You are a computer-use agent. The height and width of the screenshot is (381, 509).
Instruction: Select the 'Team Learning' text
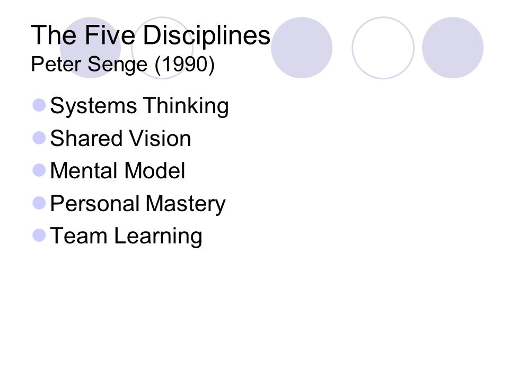click(126, 236)
